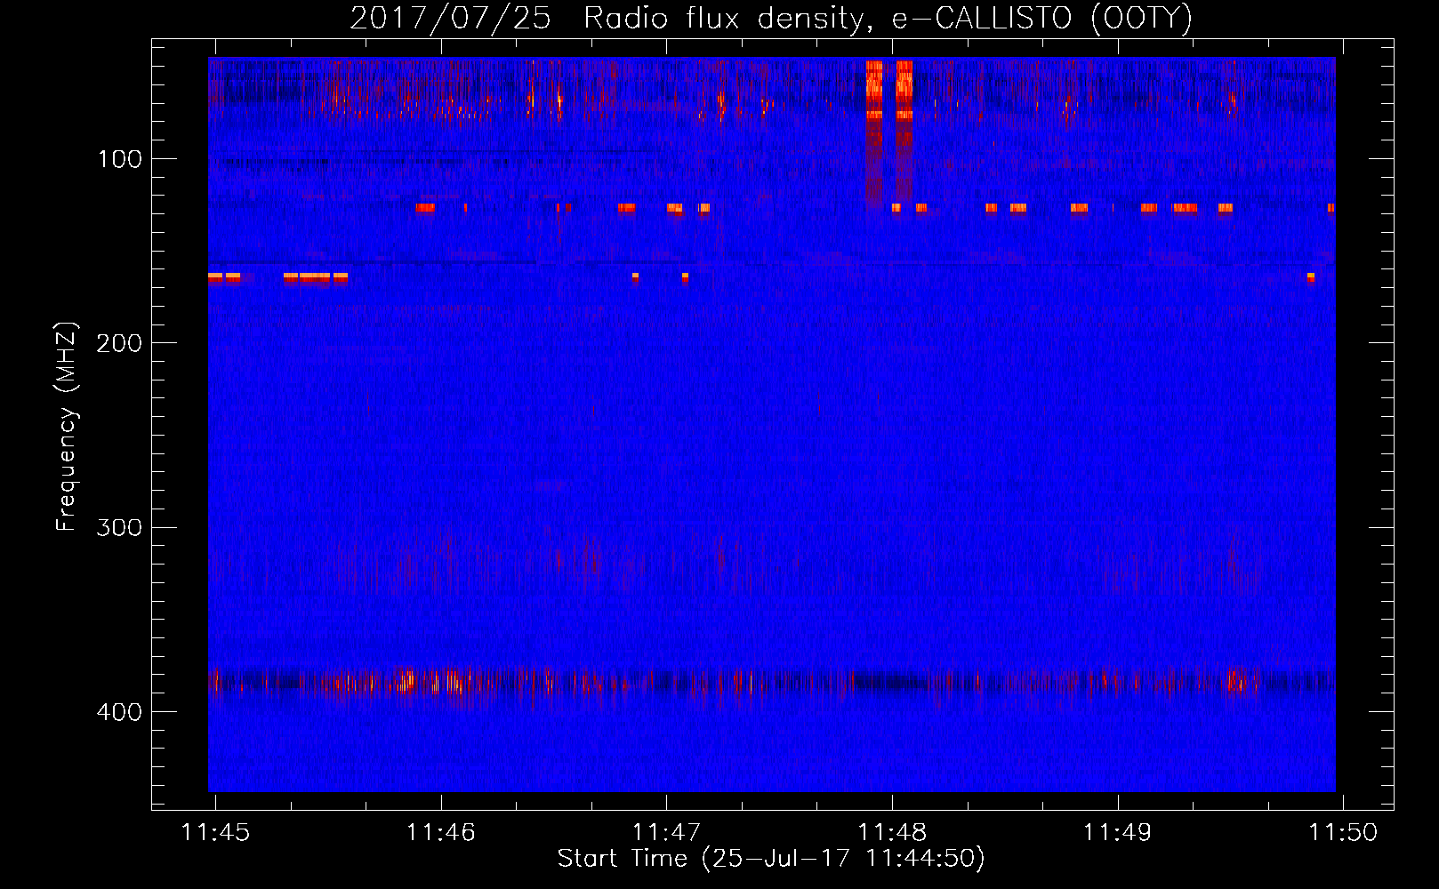Click the 100 frequency tick label

(x=120, y=159)
